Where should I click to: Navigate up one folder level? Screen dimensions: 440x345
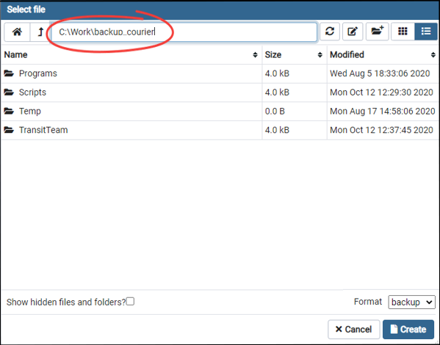tap(40, 32)
